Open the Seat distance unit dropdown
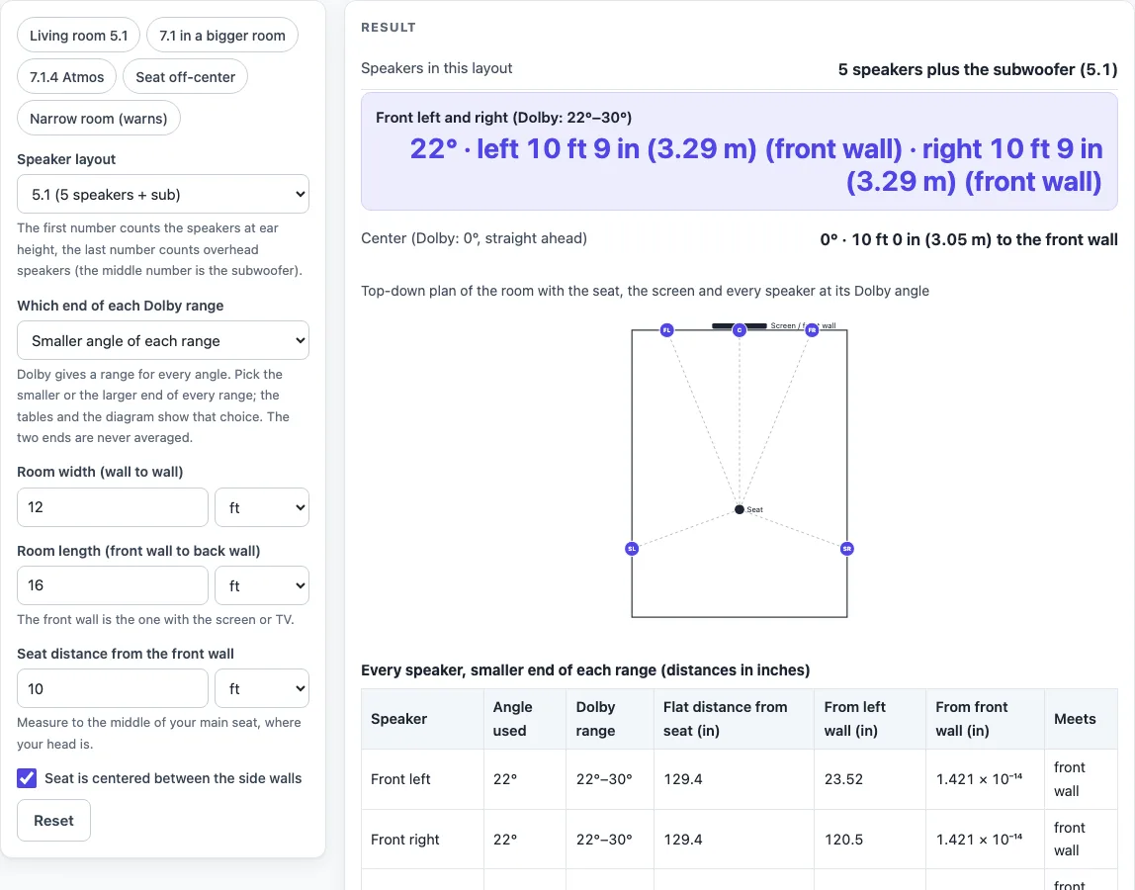The height and width of the screenshot is (890, 1135). tap(262, 688)
